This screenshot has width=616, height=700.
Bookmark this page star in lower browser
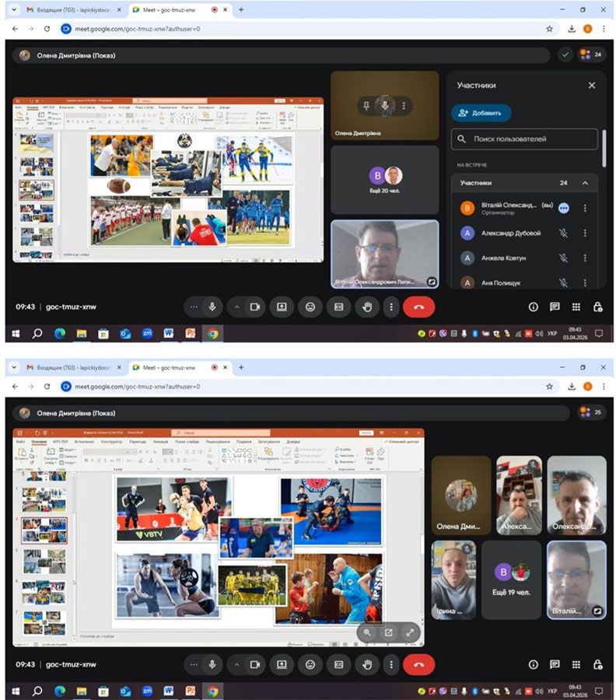click(x=549, y=386)
